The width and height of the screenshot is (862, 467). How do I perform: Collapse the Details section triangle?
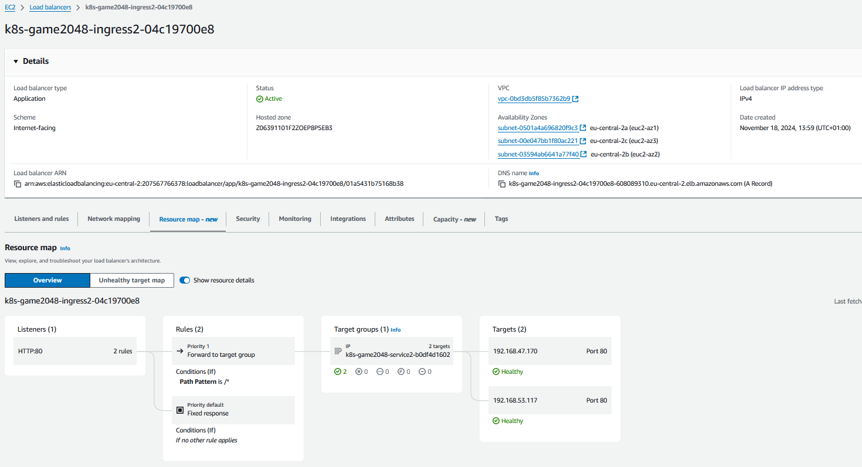pos(16,62)
